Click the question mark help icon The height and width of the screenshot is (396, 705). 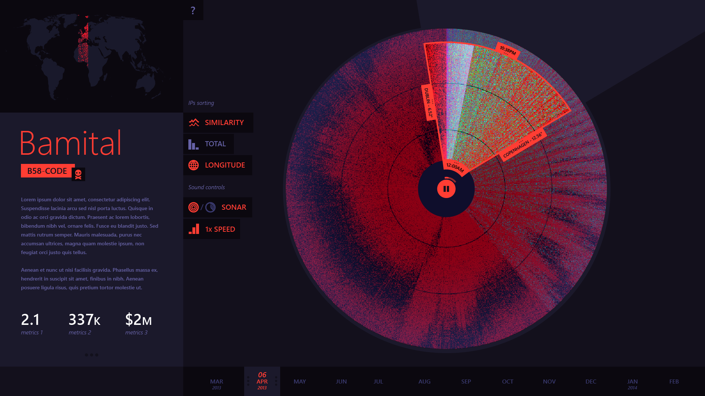point(193,10)
